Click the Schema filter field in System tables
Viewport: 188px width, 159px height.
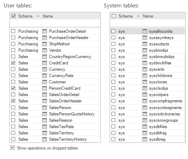coord(129,23)
